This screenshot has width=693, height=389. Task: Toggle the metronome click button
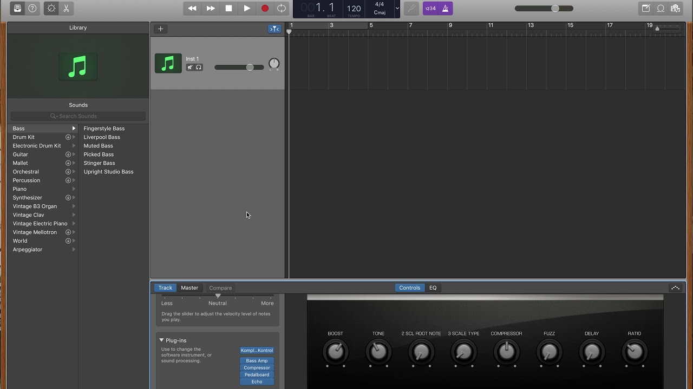[446, 8]
